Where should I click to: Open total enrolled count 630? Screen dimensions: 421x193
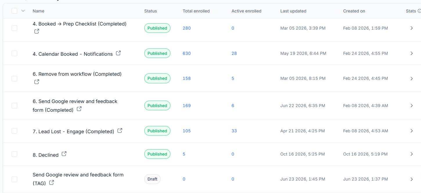(187, 53)
